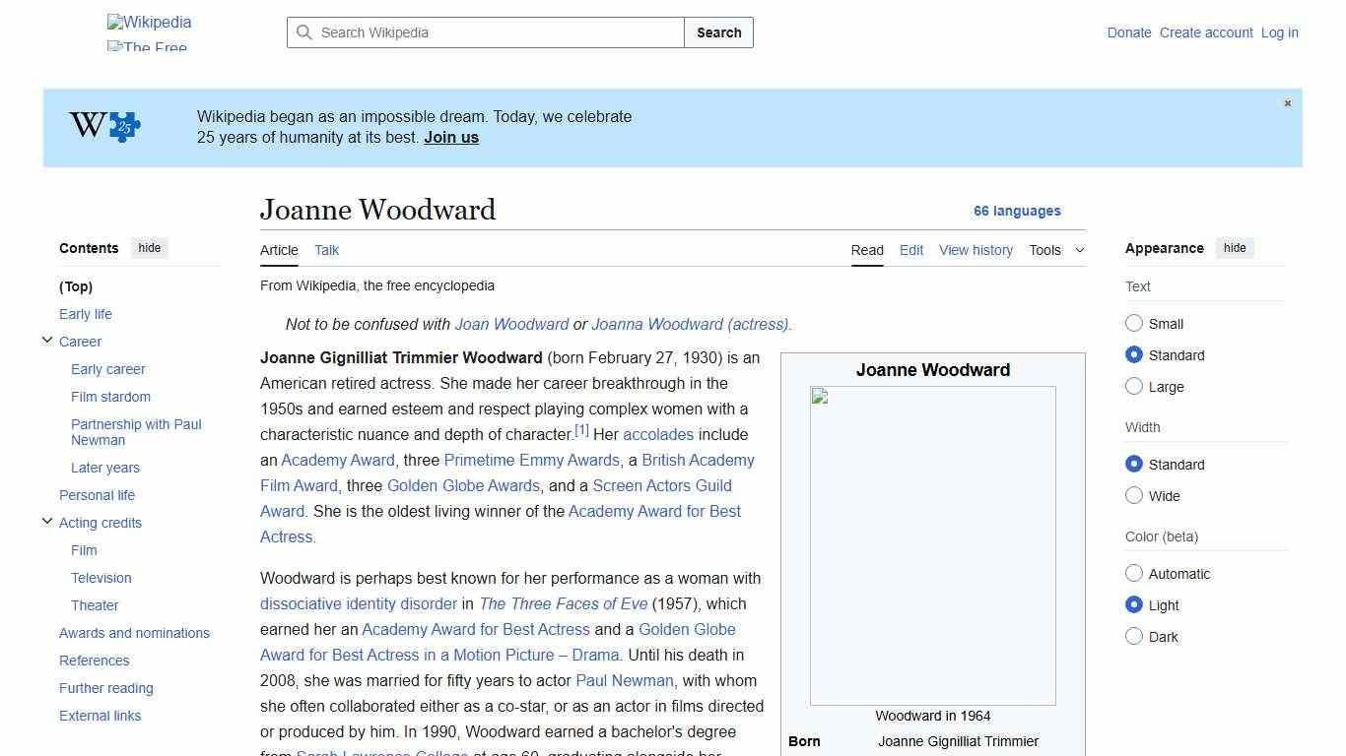The image size is (1346, 756).
Task: Click the magnifying glass search icon
Action: pos(305,32)
